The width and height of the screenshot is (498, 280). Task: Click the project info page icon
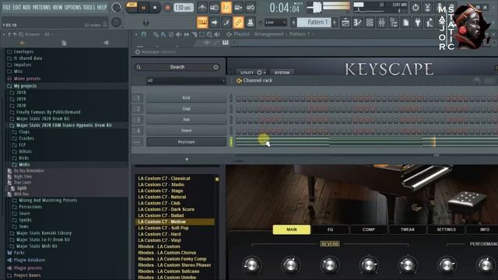coord(405,23)
